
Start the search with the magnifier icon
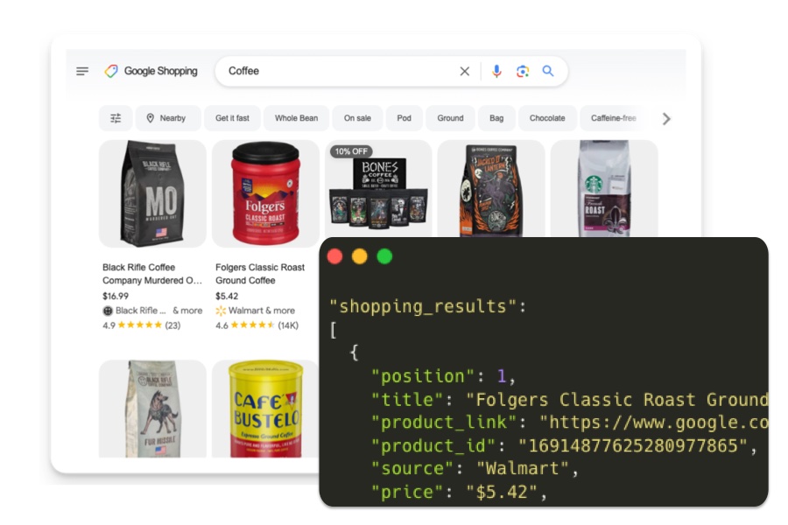547,71
